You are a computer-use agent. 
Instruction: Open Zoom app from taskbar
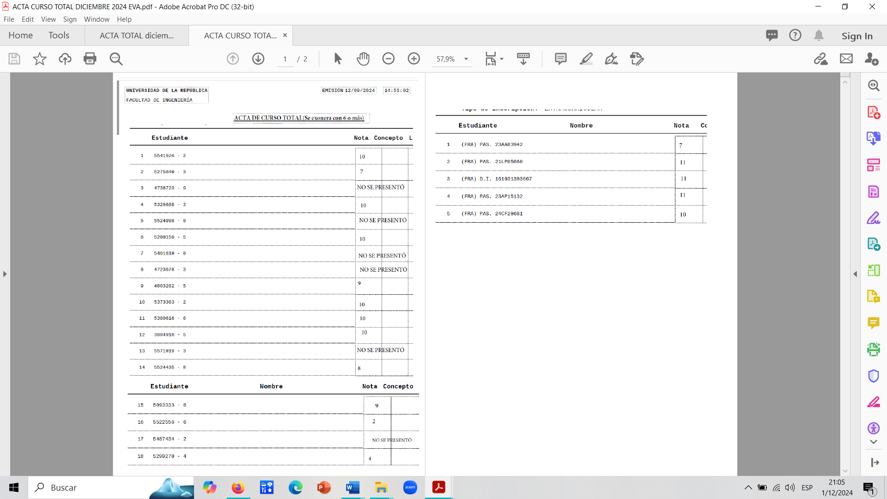[x=410, y=487]
